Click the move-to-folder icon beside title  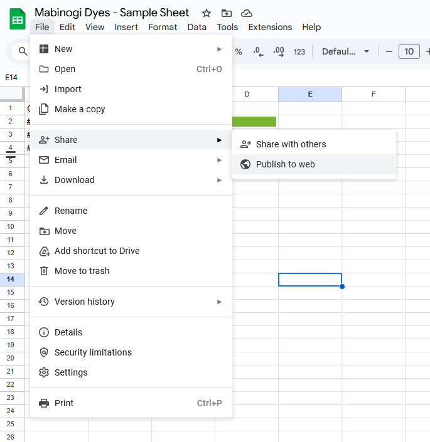(x=227, y=13)
